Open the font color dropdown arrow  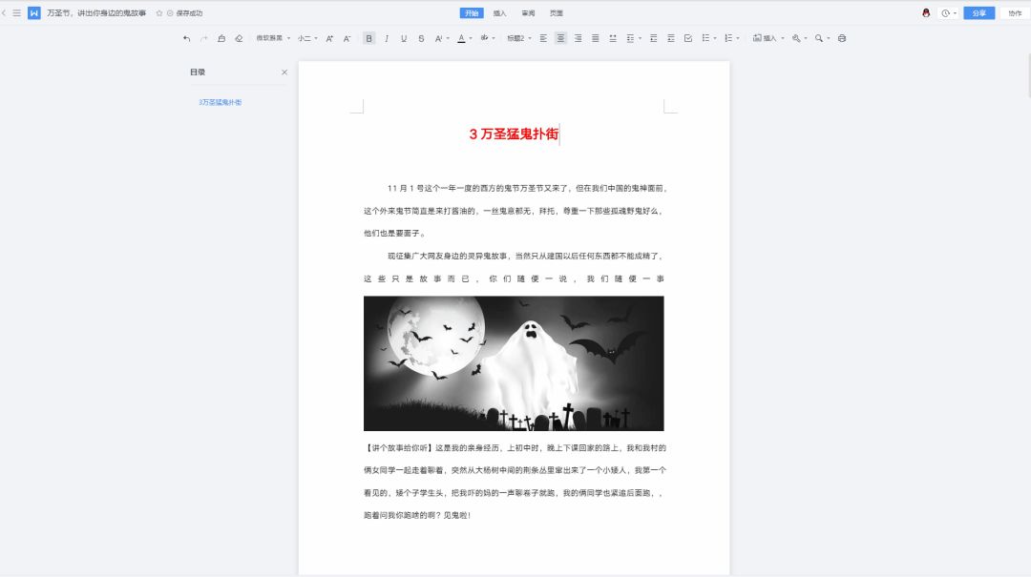(x=470, y=38)
